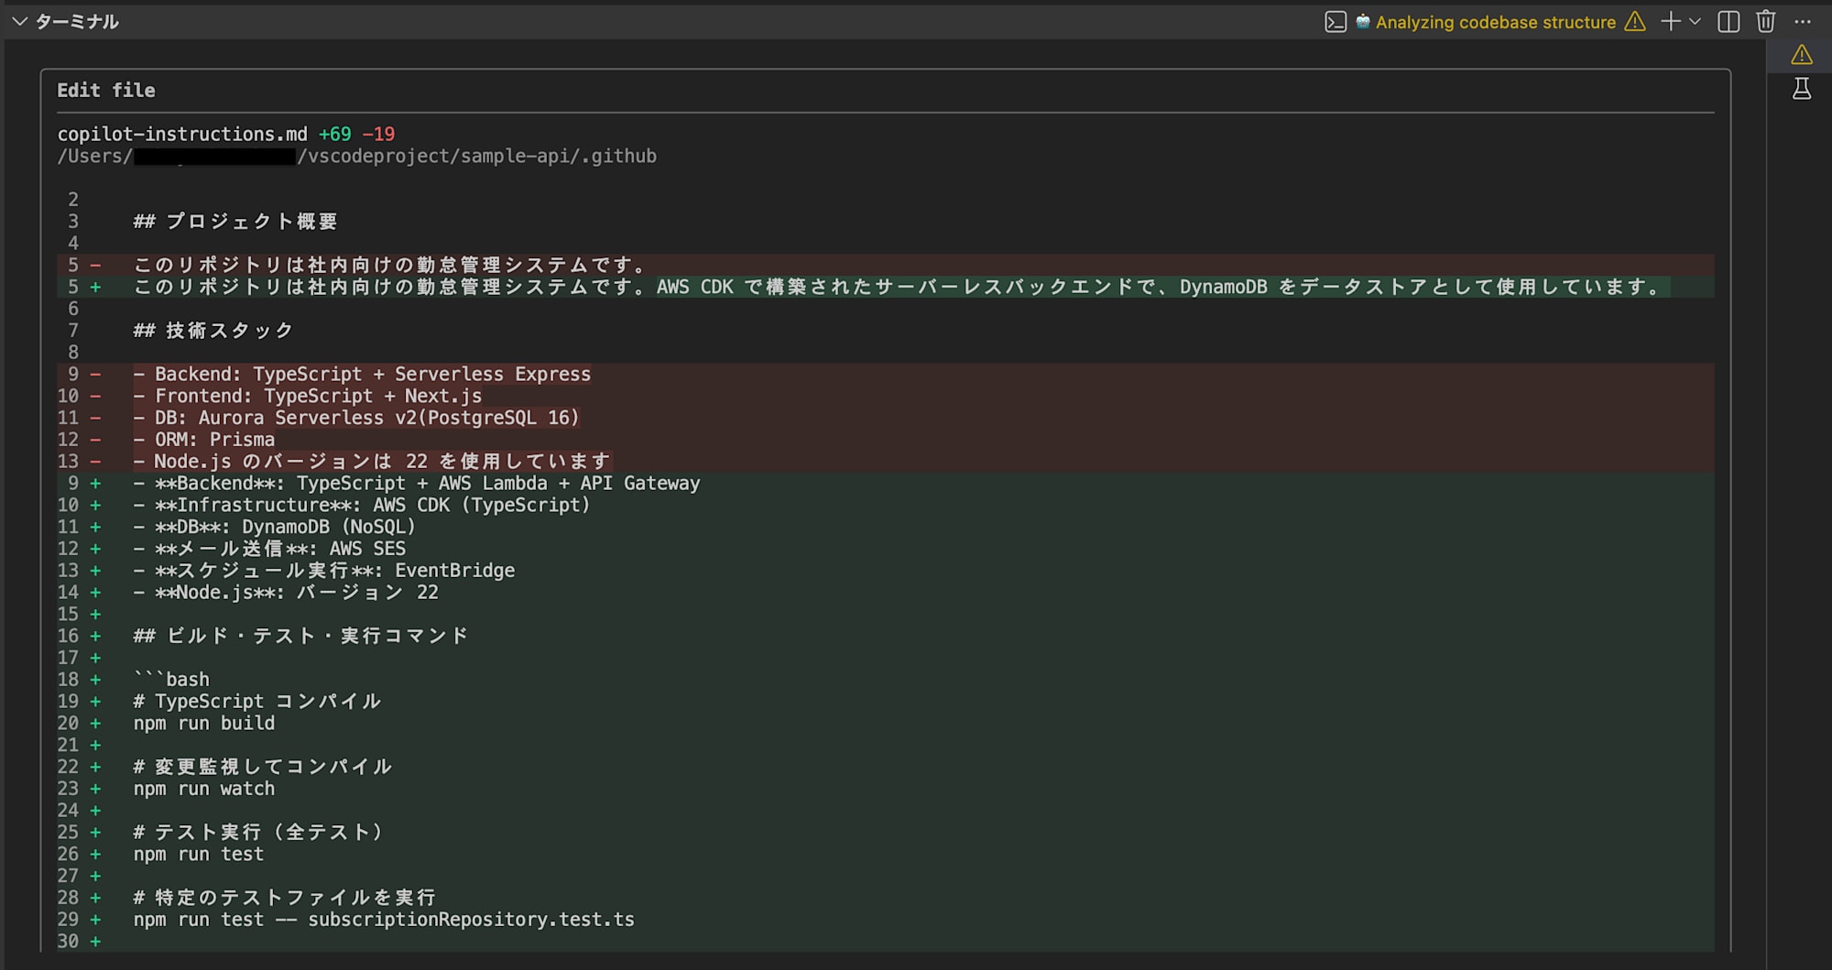Select the Analyzing codebase structure terminal
The width and height of the screenshot is (1832, 970).
(1495, 22)
